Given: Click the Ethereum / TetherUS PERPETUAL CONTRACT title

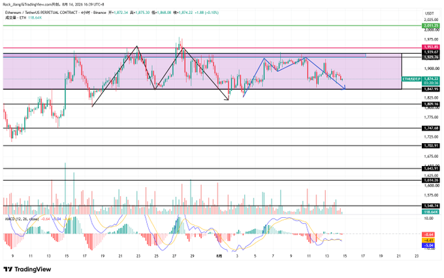Looking at the screenshot, I should (41, 12).
